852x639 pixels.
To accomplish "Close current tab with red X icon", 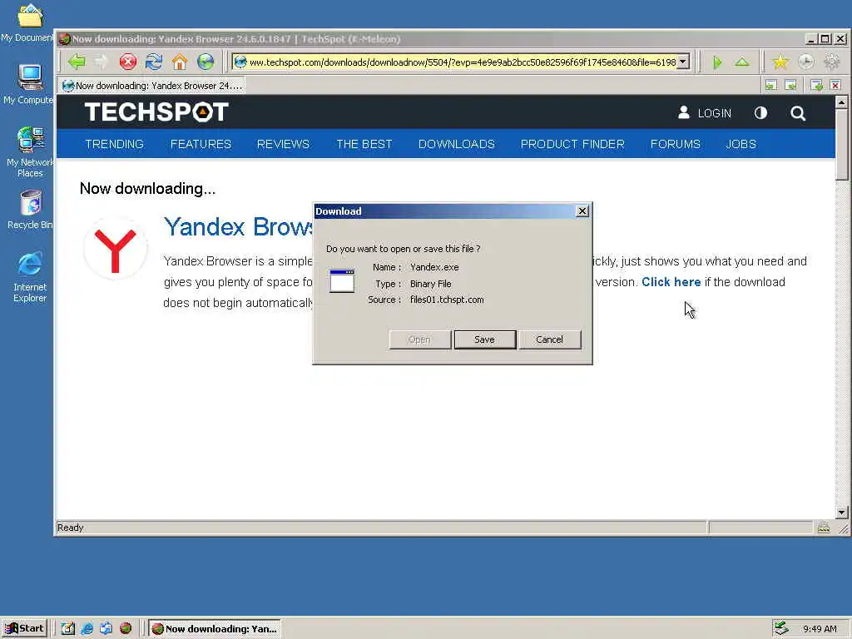I will (x=835, y=85).
